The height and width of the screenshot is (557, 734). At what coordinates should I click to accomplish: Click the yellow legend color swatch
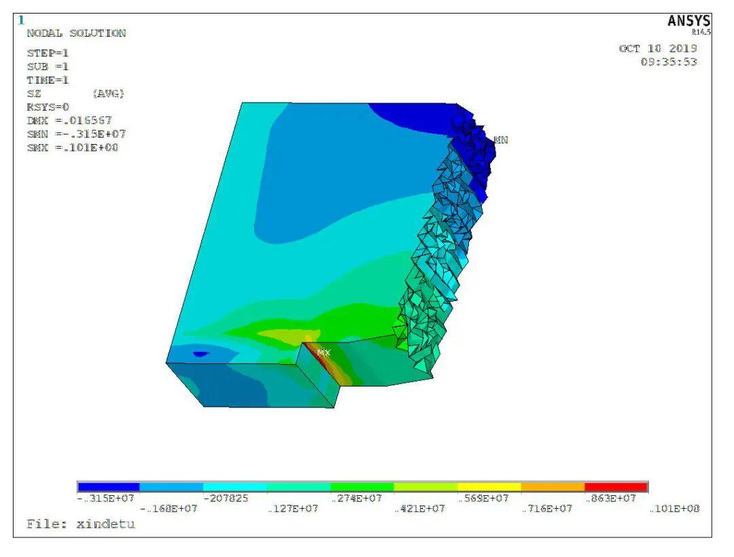[489, 487]
